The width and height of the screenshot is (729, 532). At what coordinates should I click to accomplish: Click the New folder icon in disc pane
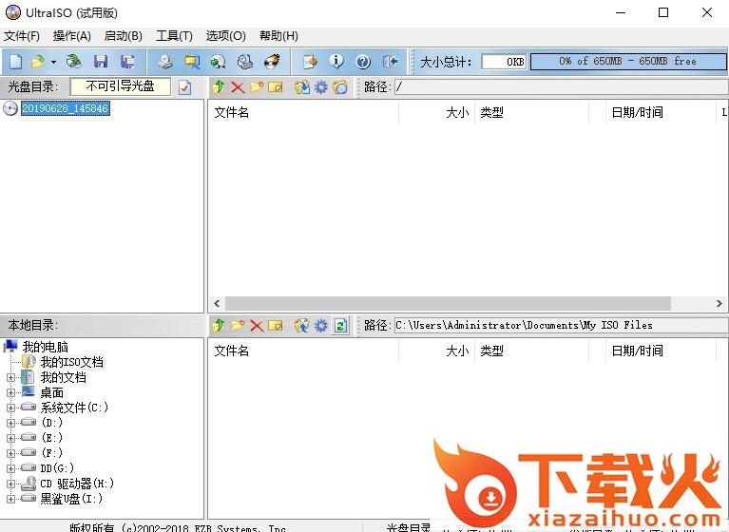pyautogui.click(x=257, y=86)
